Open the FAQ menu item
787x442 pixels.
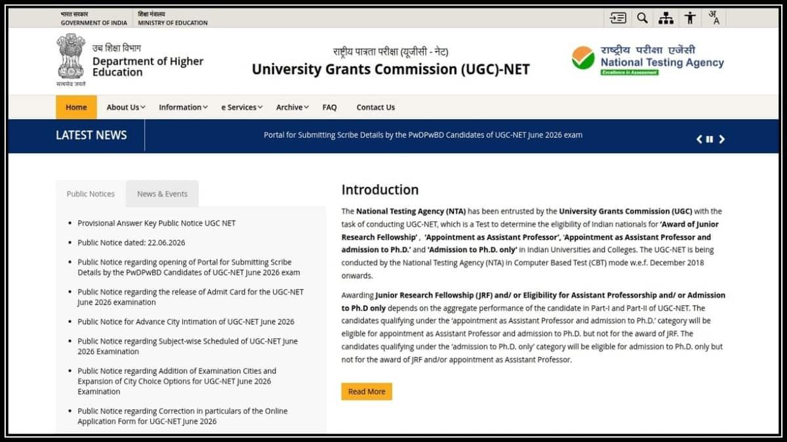[329, 107]
